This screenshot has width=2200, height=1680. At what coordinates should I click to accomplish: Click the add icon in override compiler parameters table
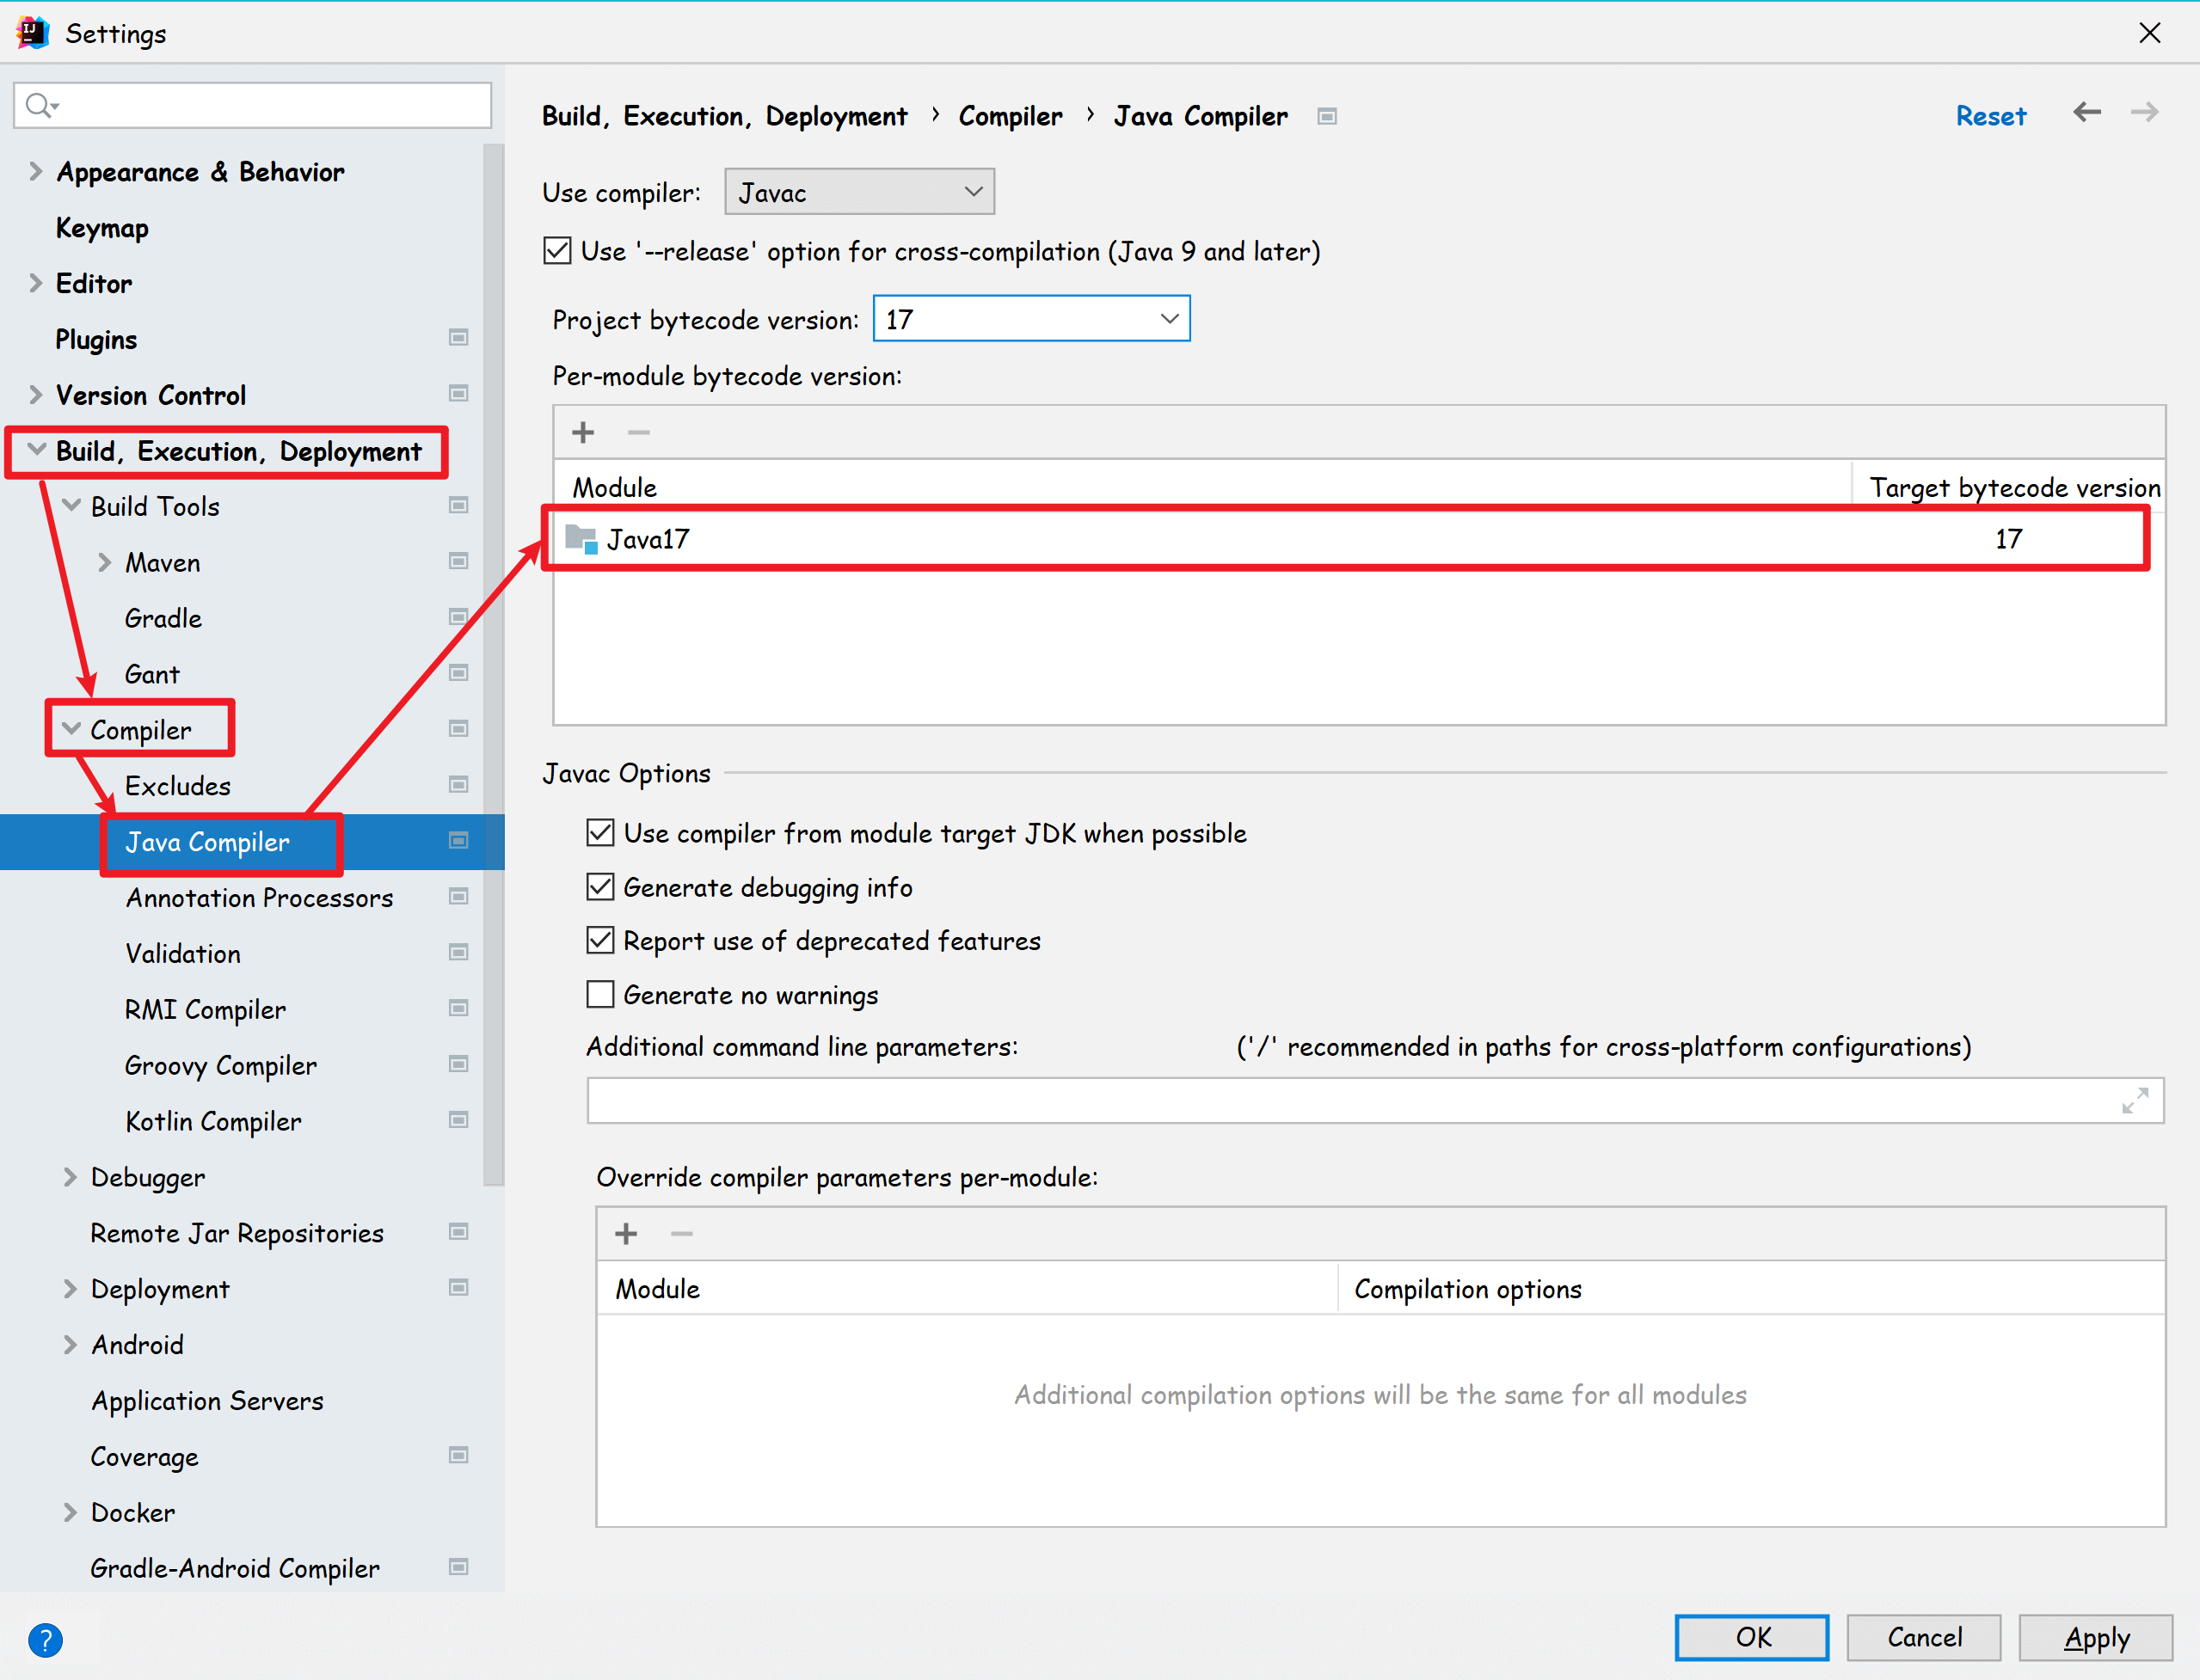[626, 1233]
